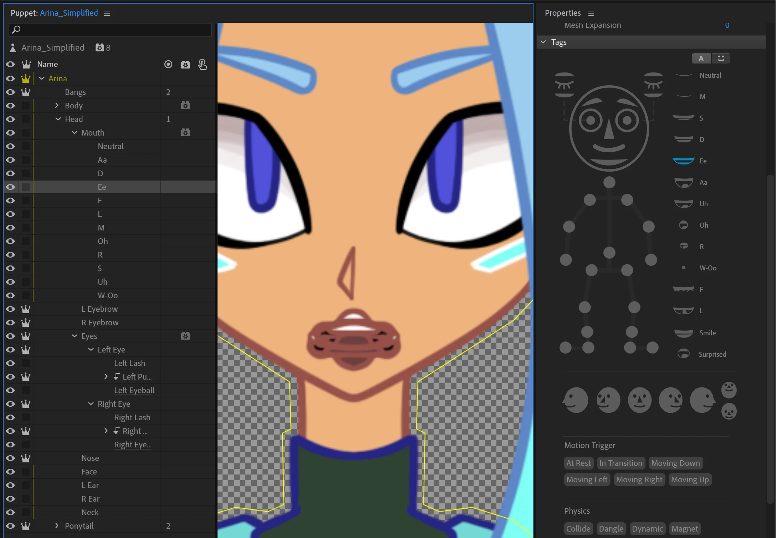Select the Surprised mouth tag icon
The width and height of the screenshot is (776, 538).
coord(683,354)
